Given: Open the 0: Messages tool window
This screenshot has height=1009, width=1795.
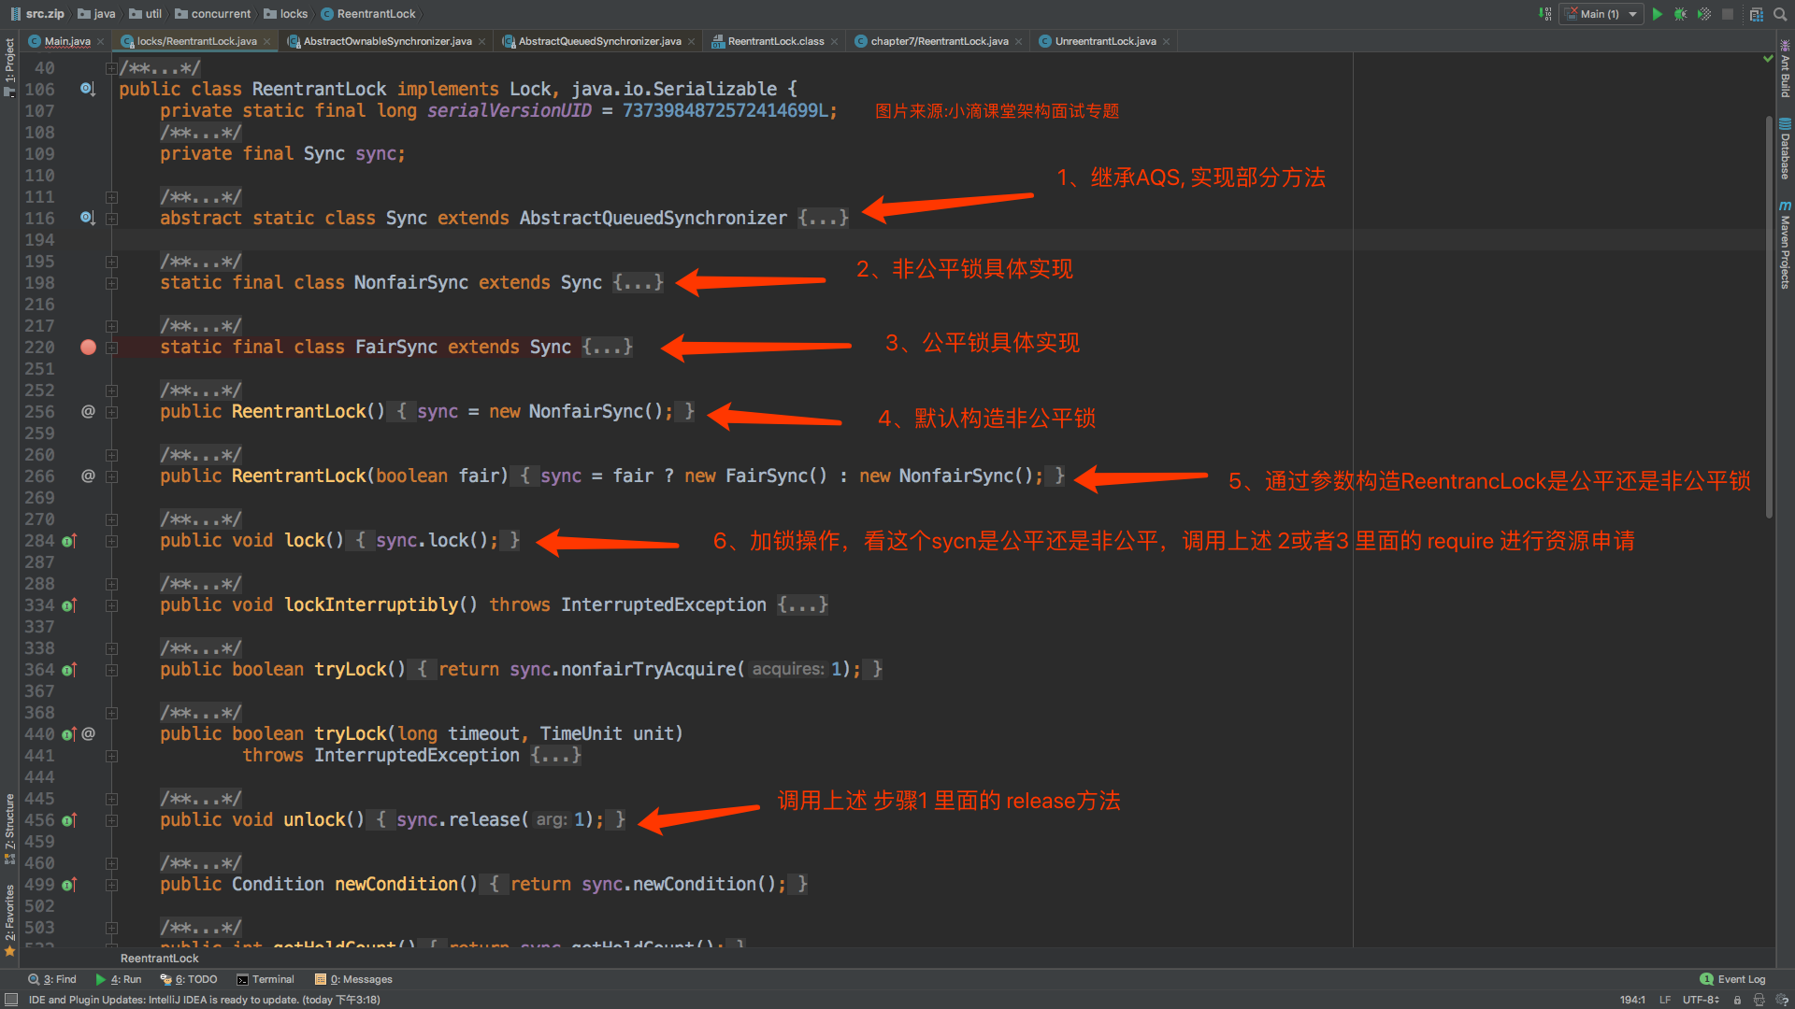Looking at the screenshot, I should pos(353,979).
